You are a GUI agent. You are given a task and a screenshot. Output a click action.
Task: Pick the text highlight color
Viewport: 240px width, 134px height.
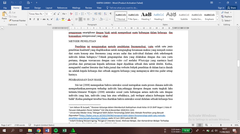[x=63, y=19]
